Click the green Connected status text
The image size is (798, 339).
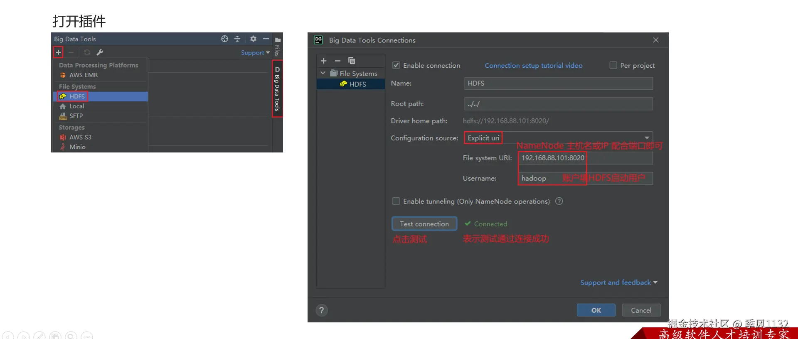tap(490, 224)
